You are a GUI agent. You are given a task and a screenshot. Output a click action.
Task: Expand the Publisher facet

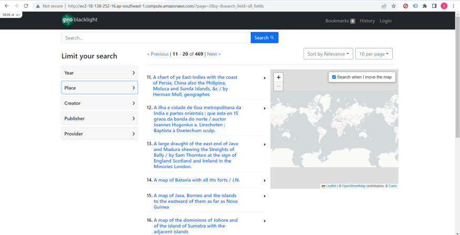click(x=100, y=118)
